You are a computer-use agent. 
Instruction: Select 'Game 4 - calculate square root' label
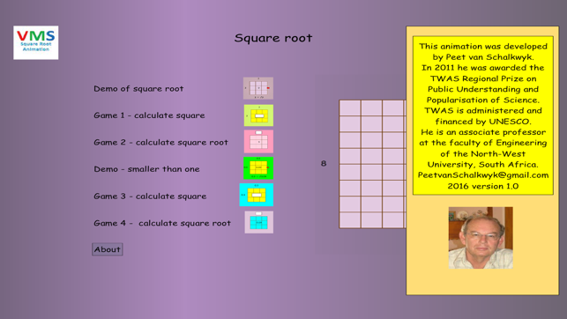coord(162,223)
